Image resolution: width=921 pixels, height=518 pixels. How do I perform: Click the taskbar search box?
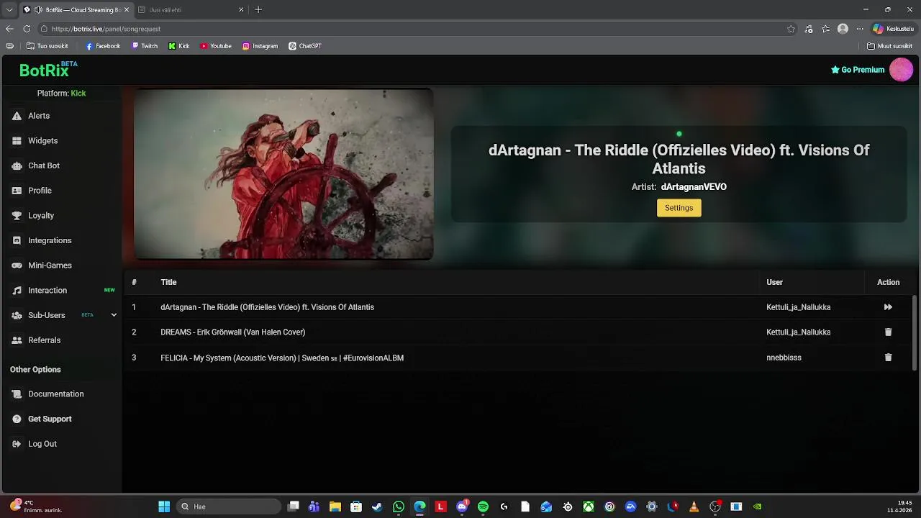(x=229, y=506)
